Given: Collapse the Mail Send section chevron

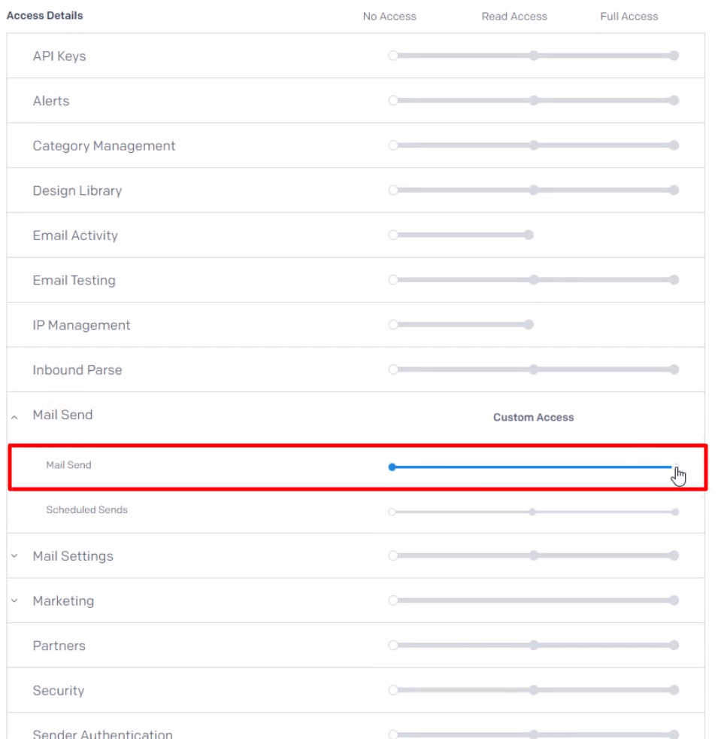Looking at the screenshot, I should click(x=14, y=416).
